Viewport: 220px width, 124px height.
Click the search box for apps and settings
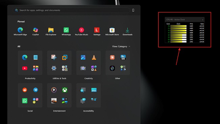coord(71,10)
